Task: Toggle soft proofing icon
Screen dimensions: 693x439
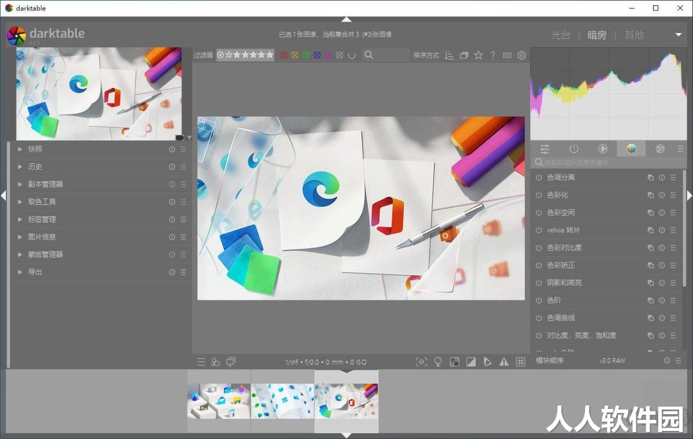Action: coord(487,362)
